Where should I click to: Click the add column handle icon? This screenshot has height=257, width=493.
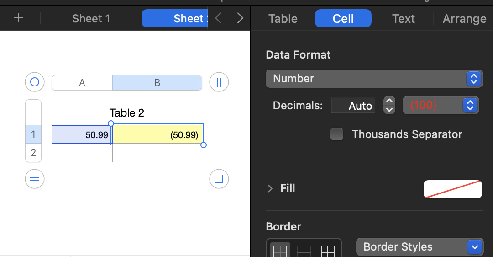click(219, 83)
